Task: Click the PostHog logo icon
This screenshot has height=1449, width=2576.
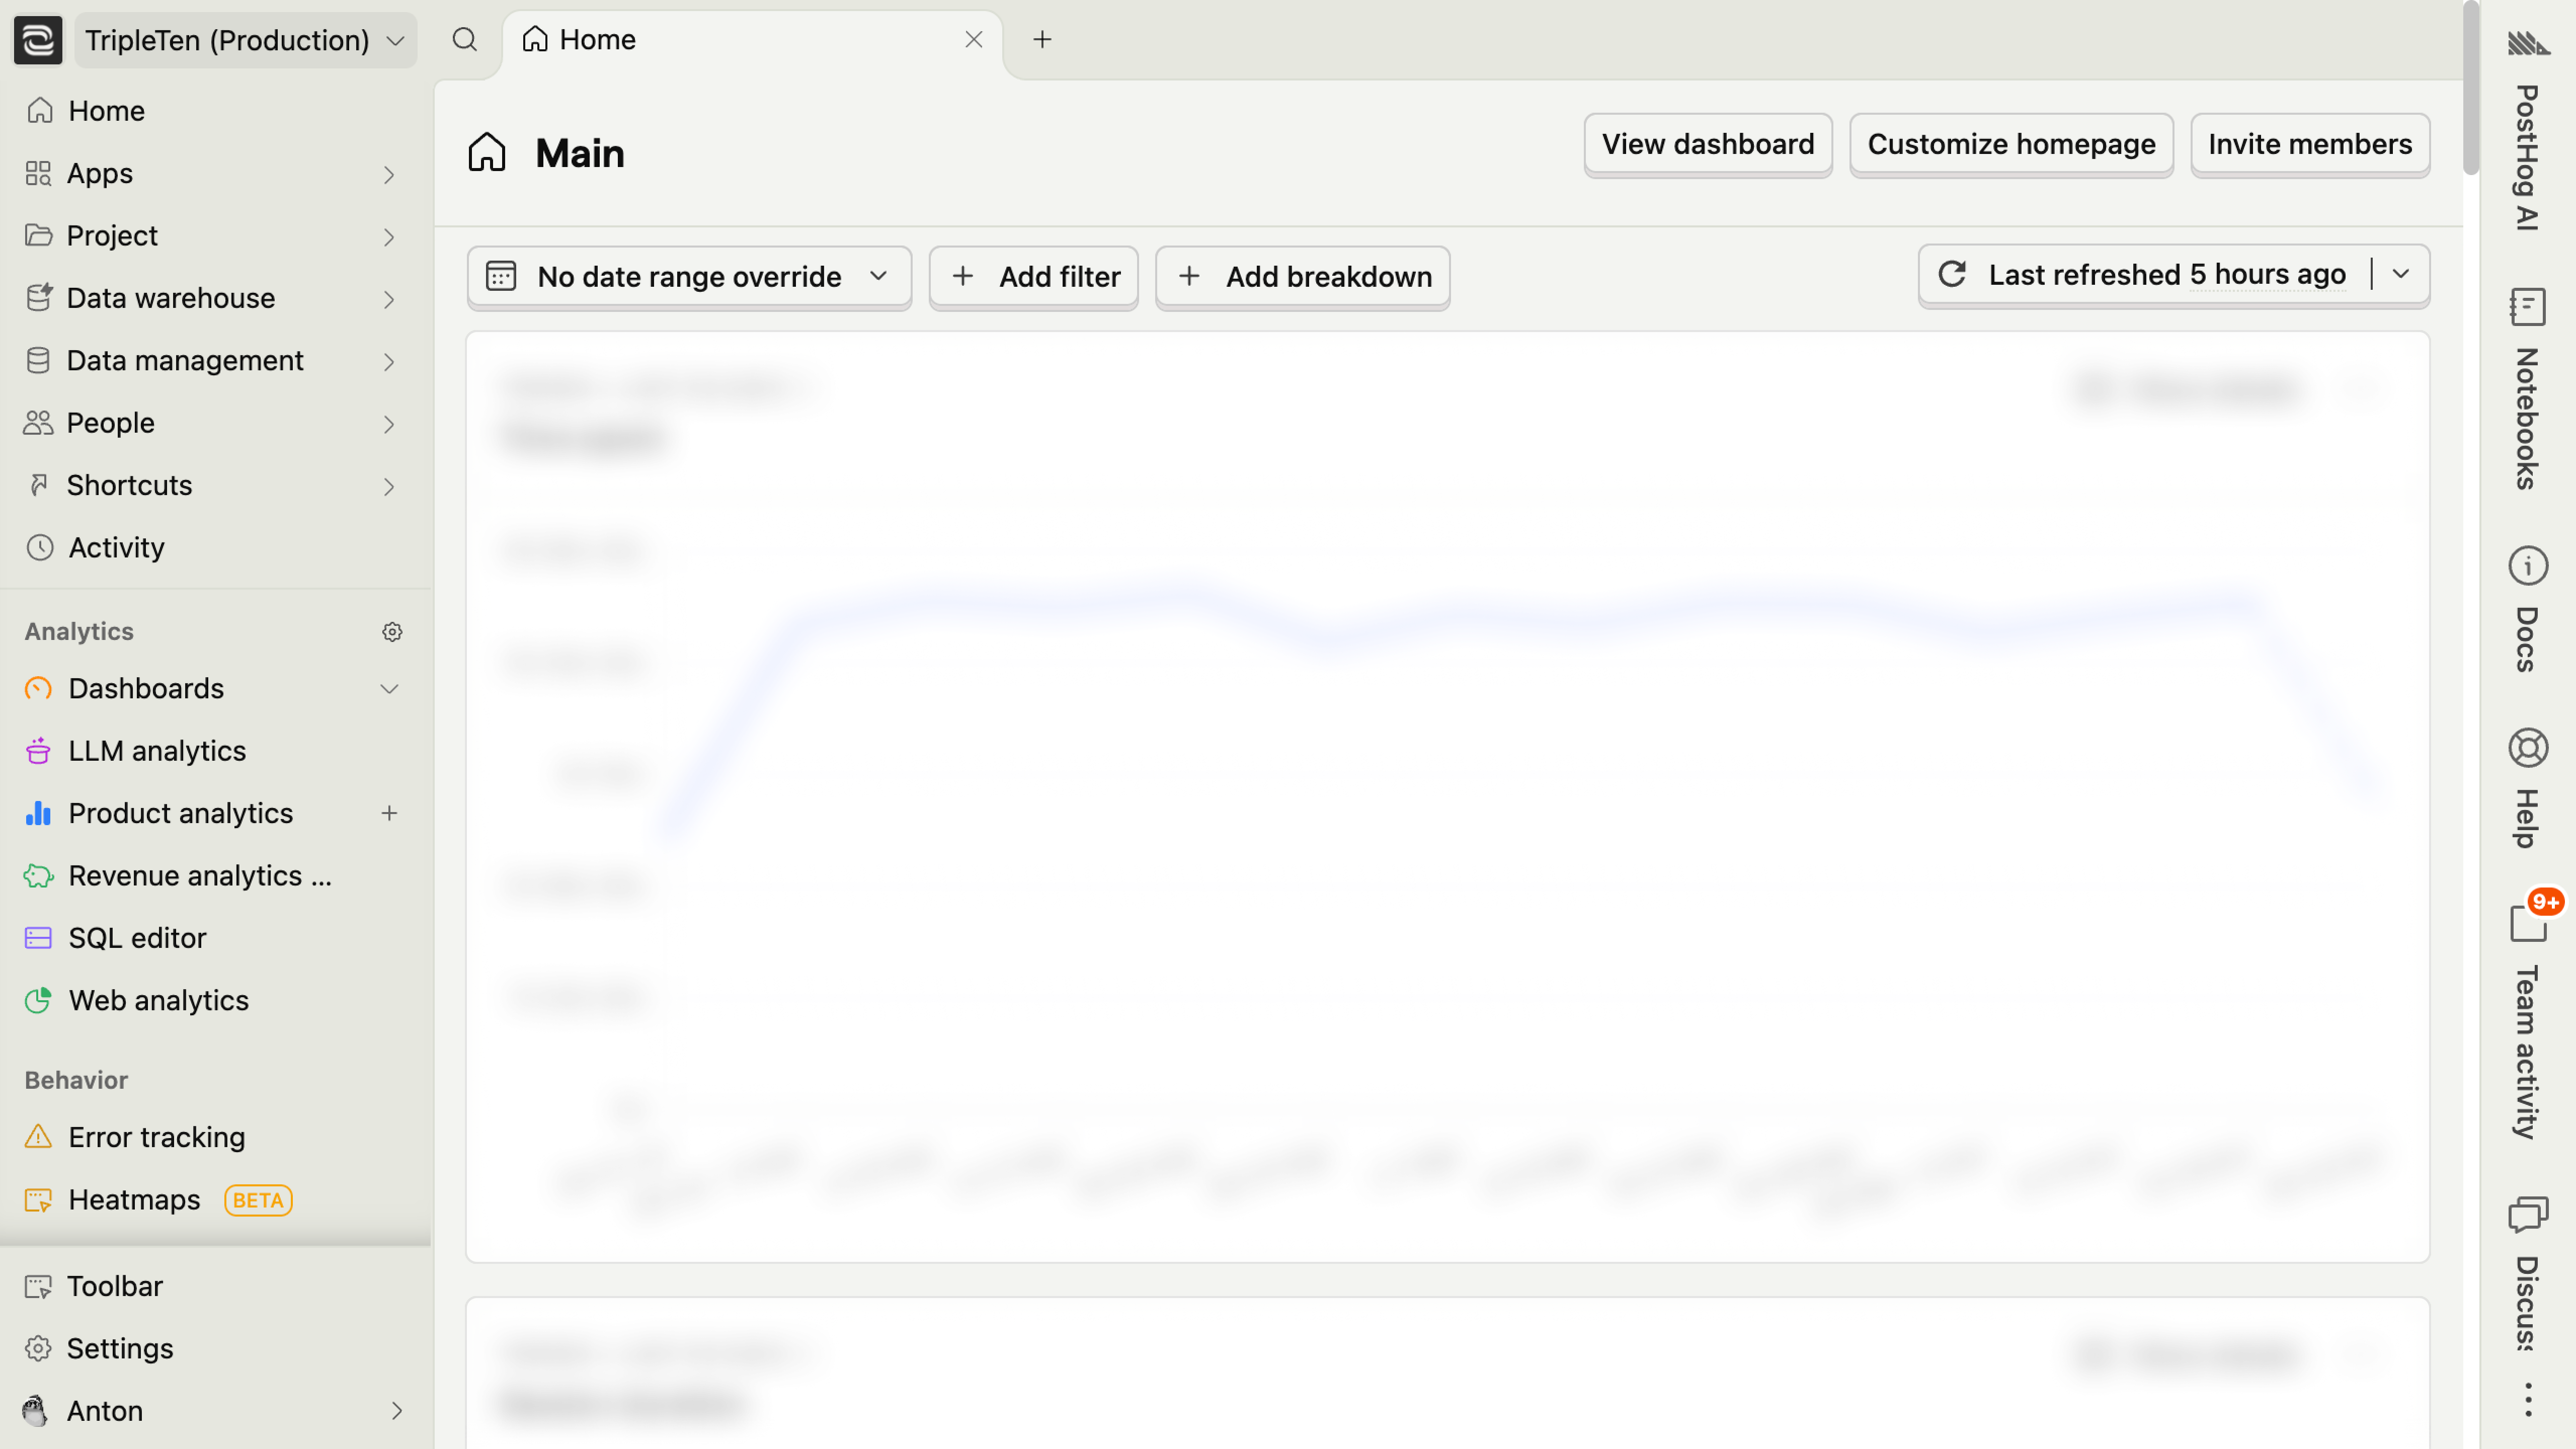Action: coord(38,40)
